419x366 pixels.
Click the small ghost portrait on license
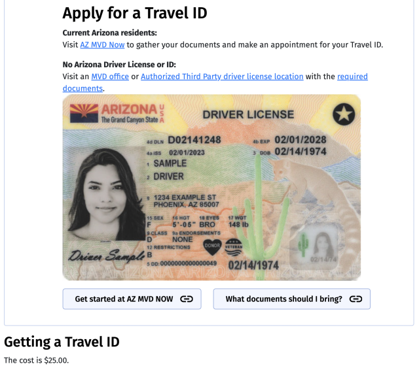[323, 244]
